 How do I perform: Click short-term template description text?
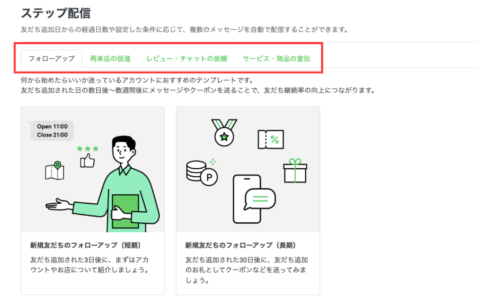coord(89,265)
